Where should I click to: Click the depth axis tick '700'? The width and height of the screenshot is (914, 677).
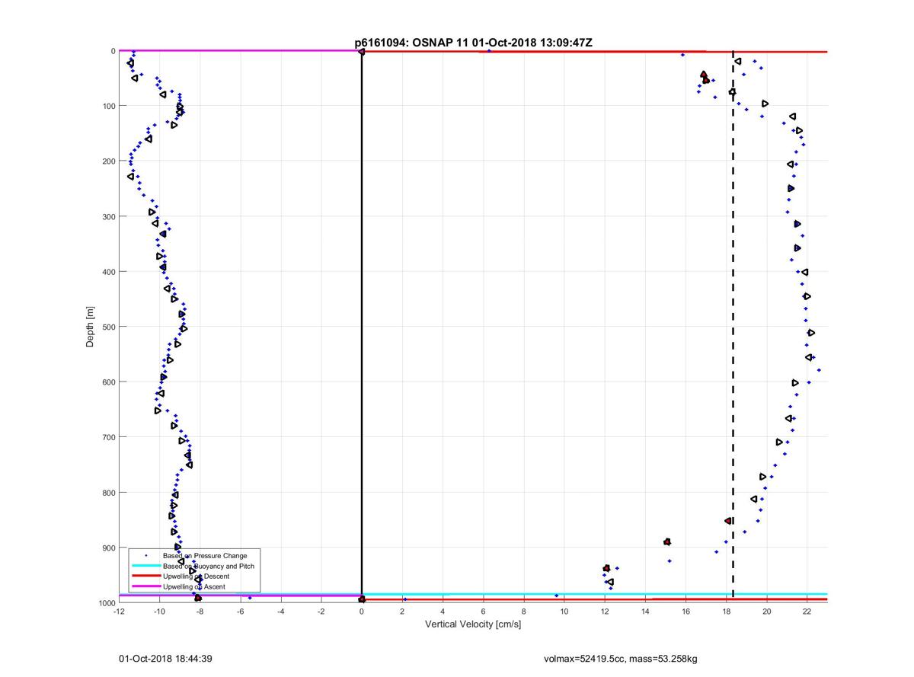point(108,437)
